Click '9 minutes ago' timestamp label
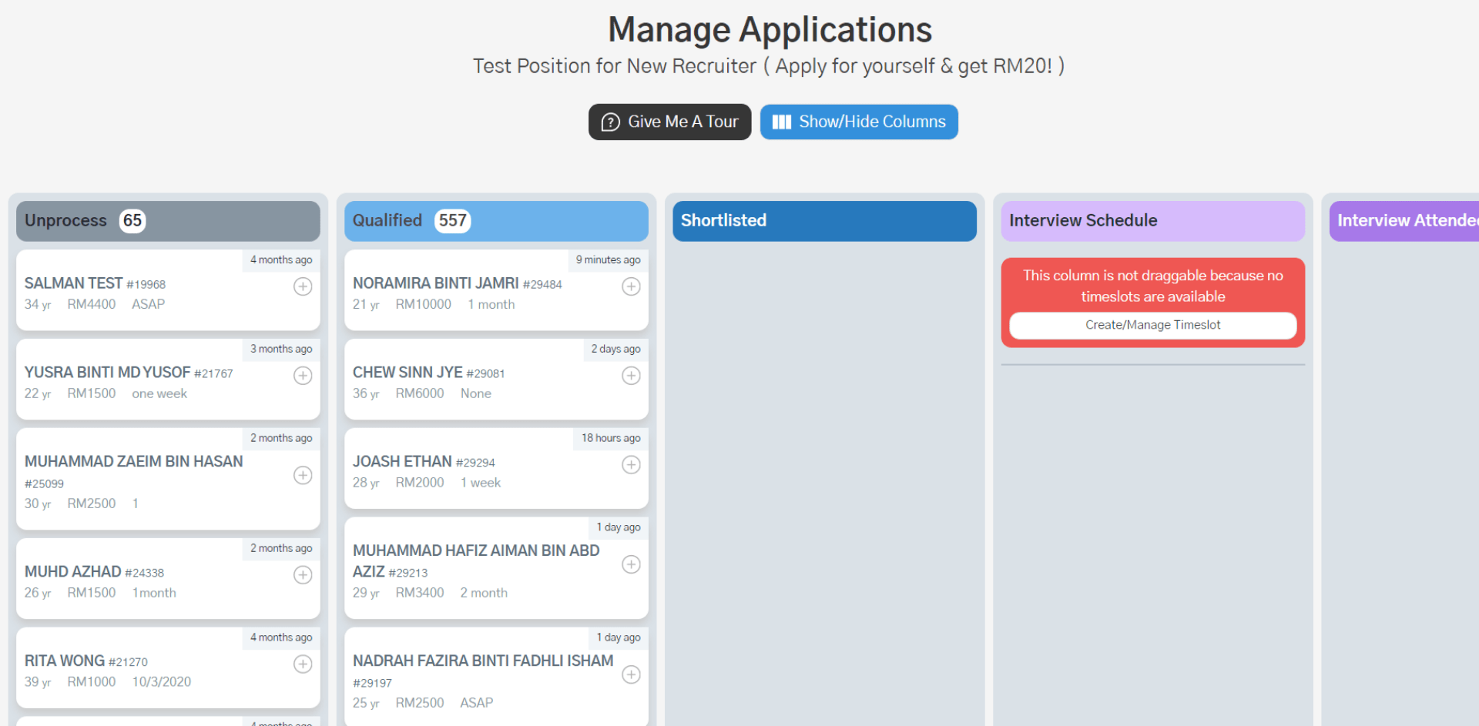The width and height of the screenshot is (1479, 726). [x=608, y=260]
